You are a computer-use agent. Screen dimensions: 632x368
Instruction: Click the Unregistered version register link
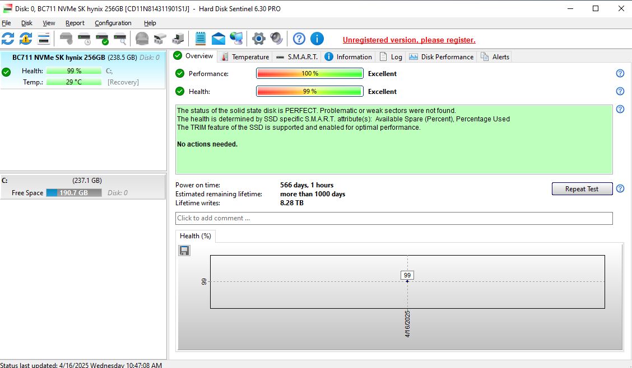click(409, 40)
